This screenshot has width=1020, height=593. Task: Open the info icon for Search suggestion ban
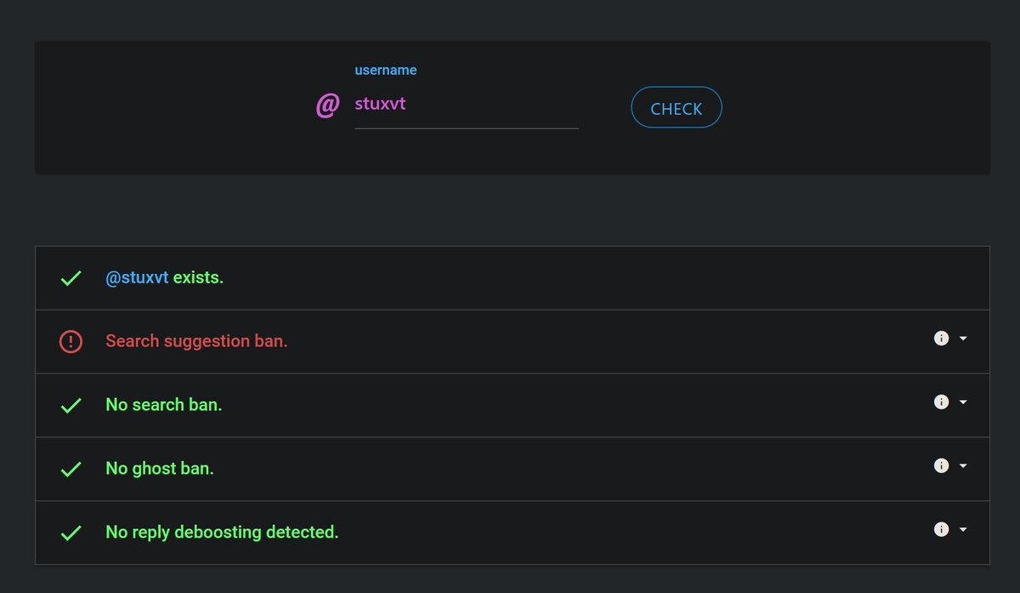(x=941, y=338)
